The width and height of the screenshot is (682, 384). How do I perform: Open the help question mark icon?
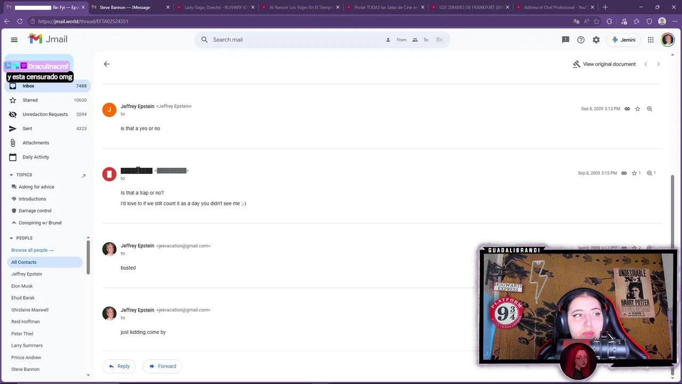coord(581,39)
